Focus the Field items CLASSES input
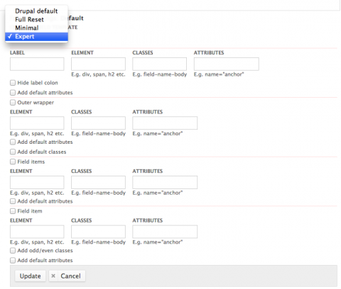 pos(98,182)
